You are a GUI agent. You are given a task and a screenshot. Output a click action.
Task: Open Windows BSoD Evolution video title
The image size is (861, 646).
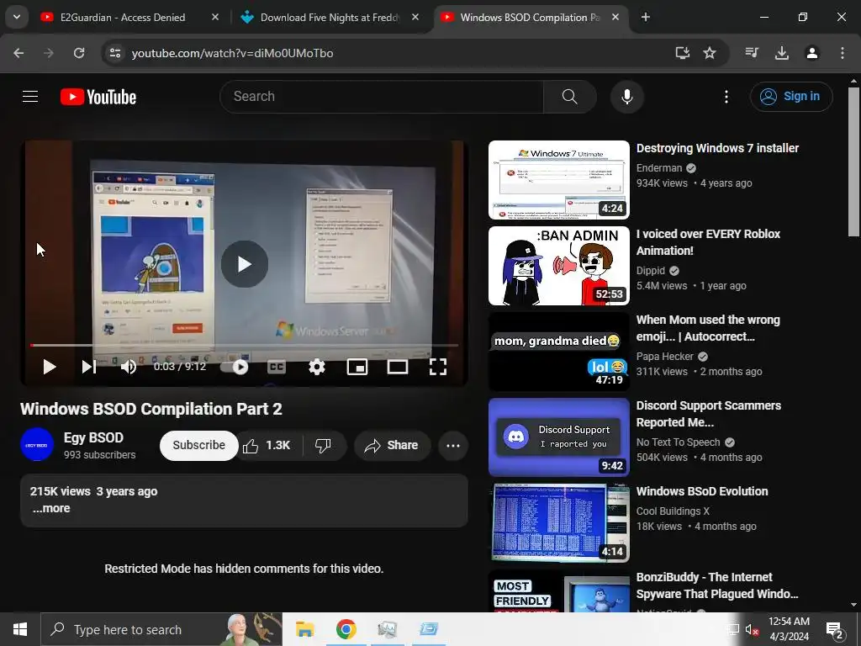tap(702, 491)
